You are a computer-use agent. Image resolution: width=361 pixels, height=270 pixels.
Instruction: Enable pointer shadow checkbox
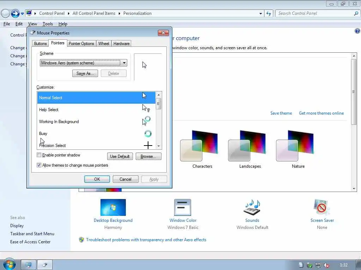click(39, 155)
